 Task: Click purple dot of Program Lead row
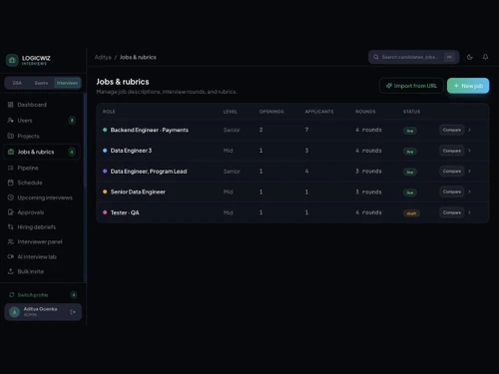[x=105, y=172]
